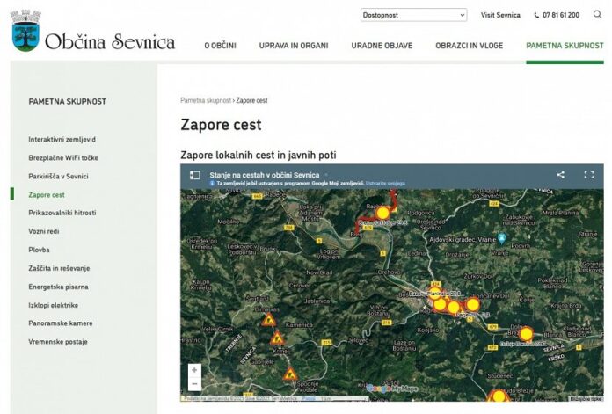Open the Dostopnost dropdown
This screenshot has height=414, width=612.
[414, 15]
